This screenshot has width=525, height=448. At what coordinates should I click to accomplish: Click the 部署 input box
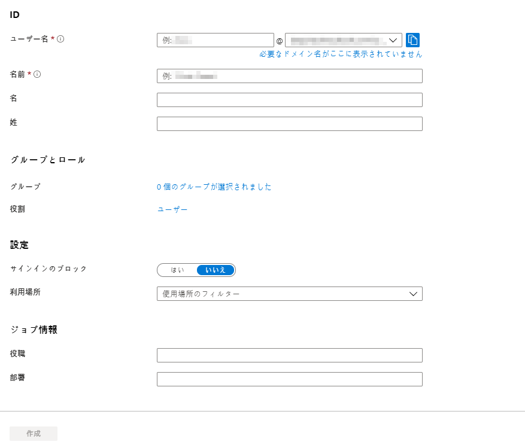[x=289, y=379]
